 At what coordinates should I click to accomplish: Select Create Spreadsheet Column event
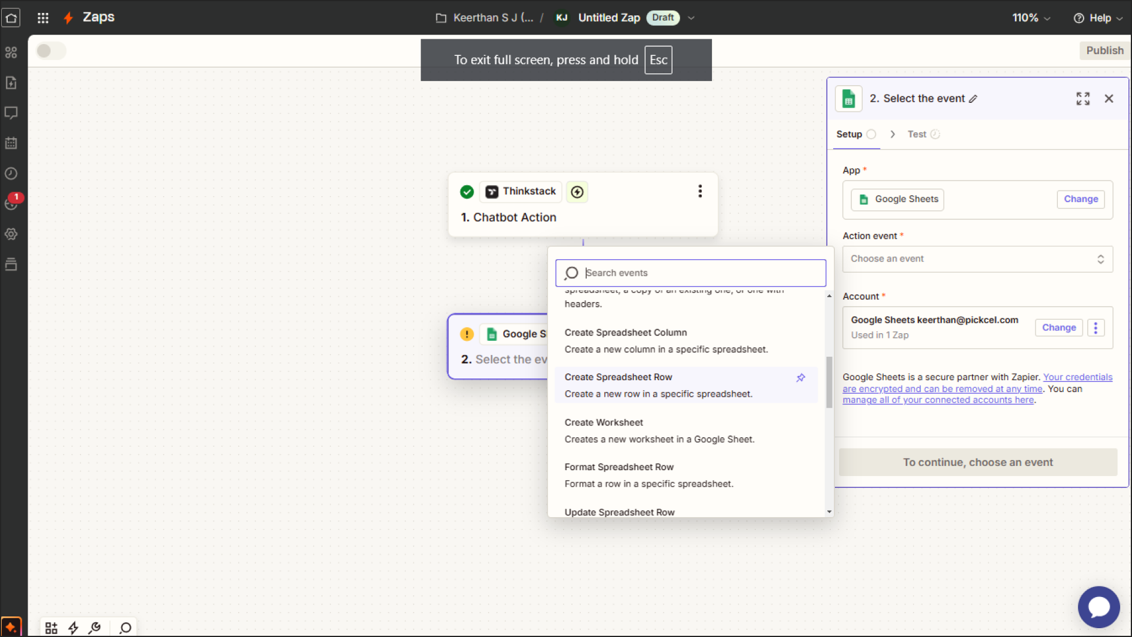686,341
